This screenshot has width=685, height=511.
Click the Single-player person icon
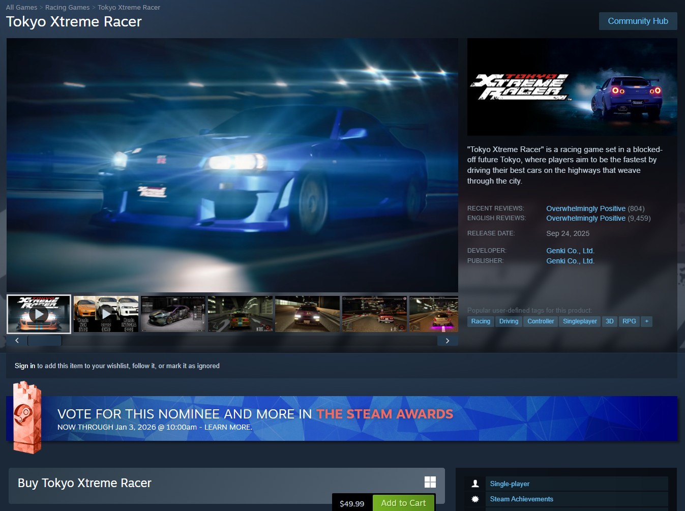pos(475,484)
